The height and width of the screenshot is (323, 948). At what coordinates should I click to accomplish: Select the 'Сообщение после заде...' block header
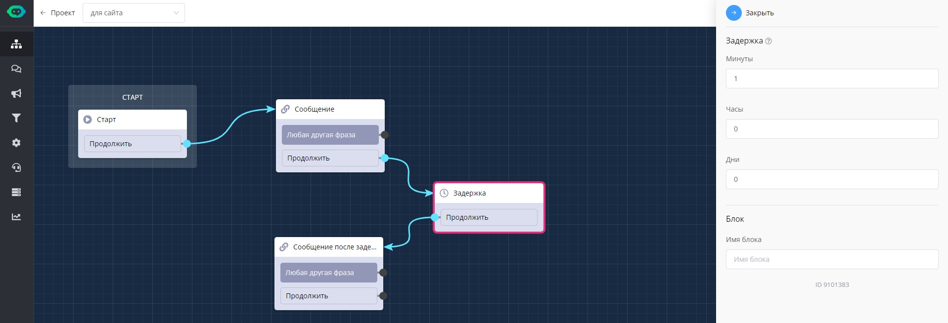pos(329,247)
